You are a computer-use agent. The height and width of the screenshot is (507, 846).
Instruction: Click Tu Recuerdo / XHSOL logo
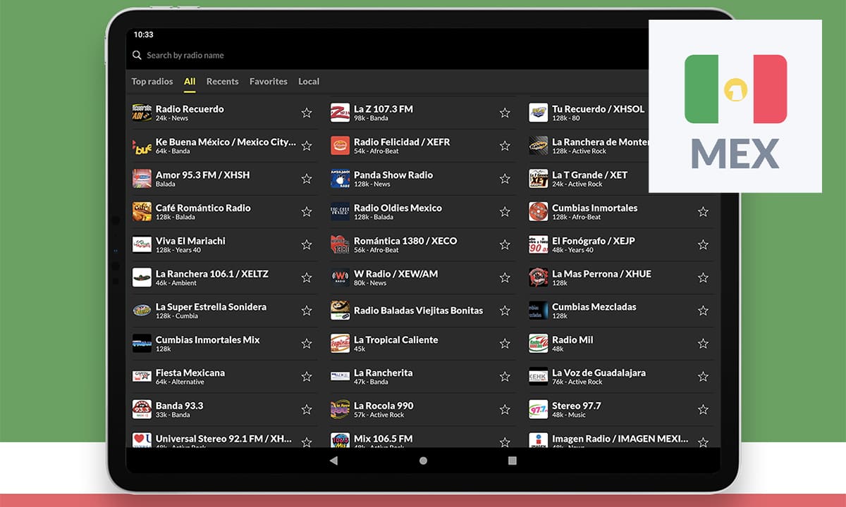[x=539, y=113]
